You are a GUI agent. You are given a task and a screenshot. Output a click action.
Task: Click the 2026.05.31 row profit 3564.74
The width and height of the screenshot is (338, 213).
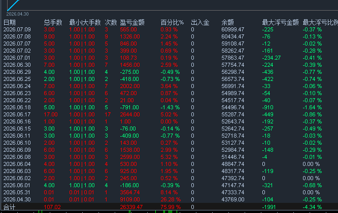tap(130, 192)
